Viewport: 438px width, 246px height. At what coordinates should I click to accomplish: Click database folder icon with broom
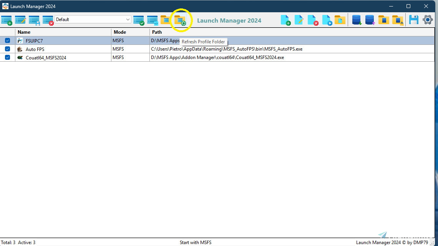[398, 20]
